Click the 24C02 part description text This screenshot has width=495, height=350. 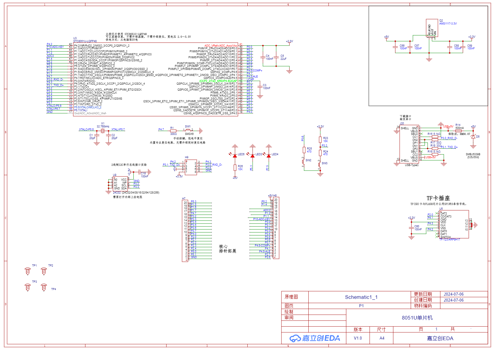point(136,193)
